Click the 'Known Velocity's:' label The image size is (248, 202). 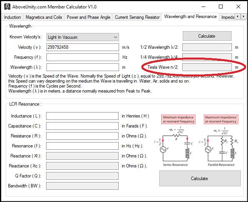click(25, 37)
